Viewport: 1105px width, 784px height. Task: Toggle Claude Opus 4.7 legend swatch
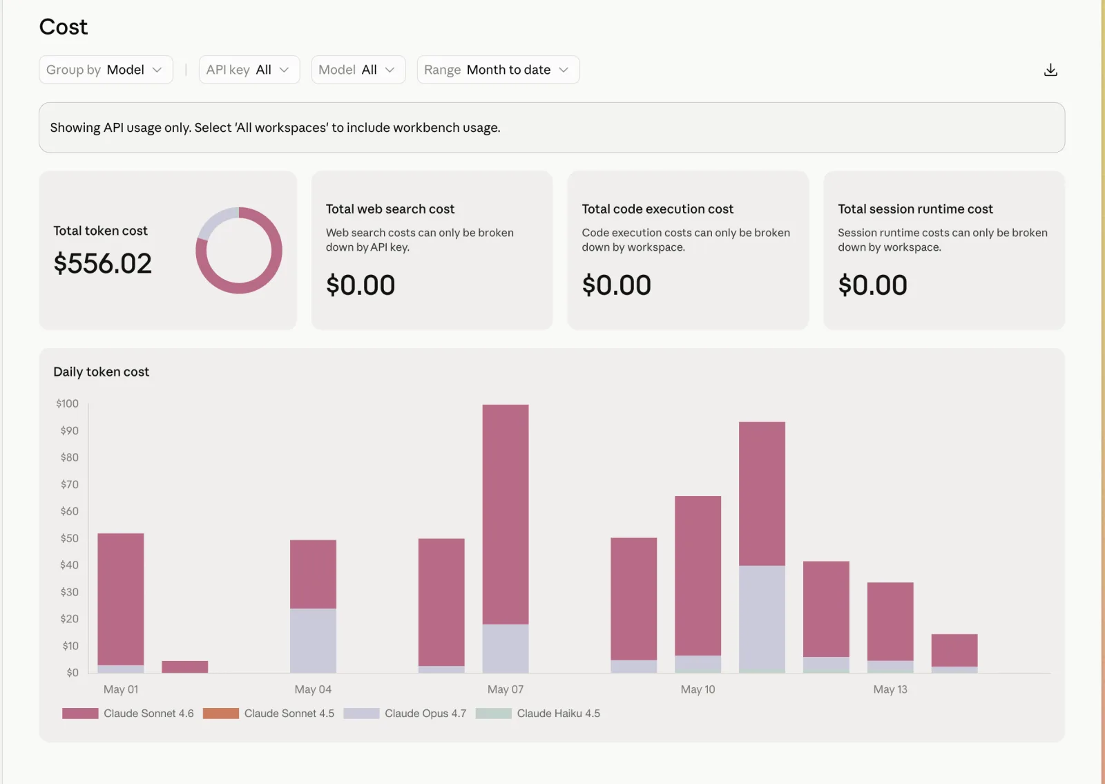click(x=361, y=714)
